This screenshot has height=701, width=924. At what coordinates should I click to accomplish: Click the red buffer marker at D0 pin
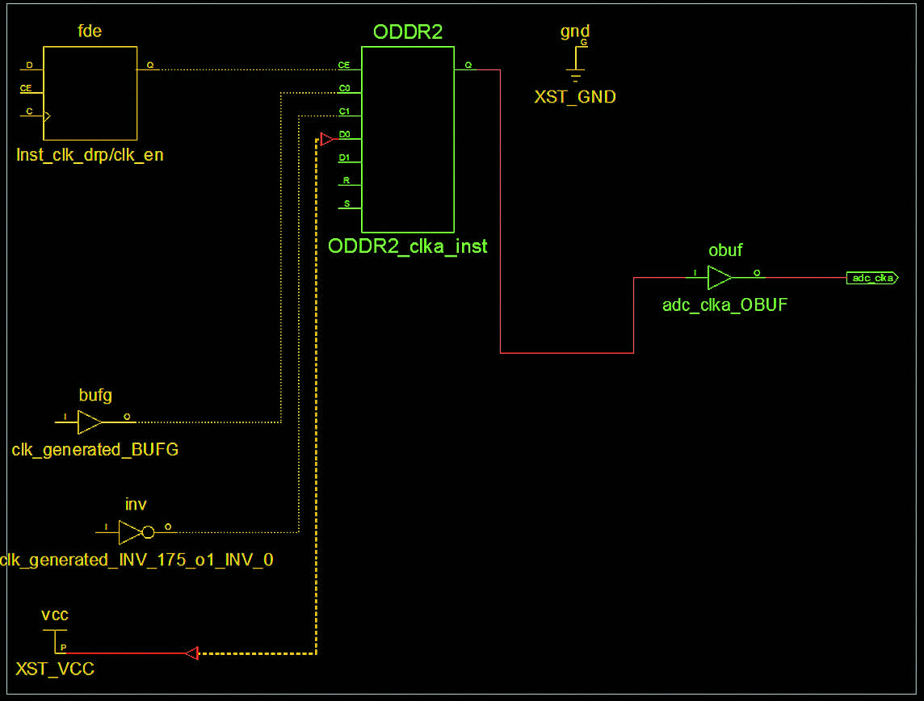click(326, 140)
